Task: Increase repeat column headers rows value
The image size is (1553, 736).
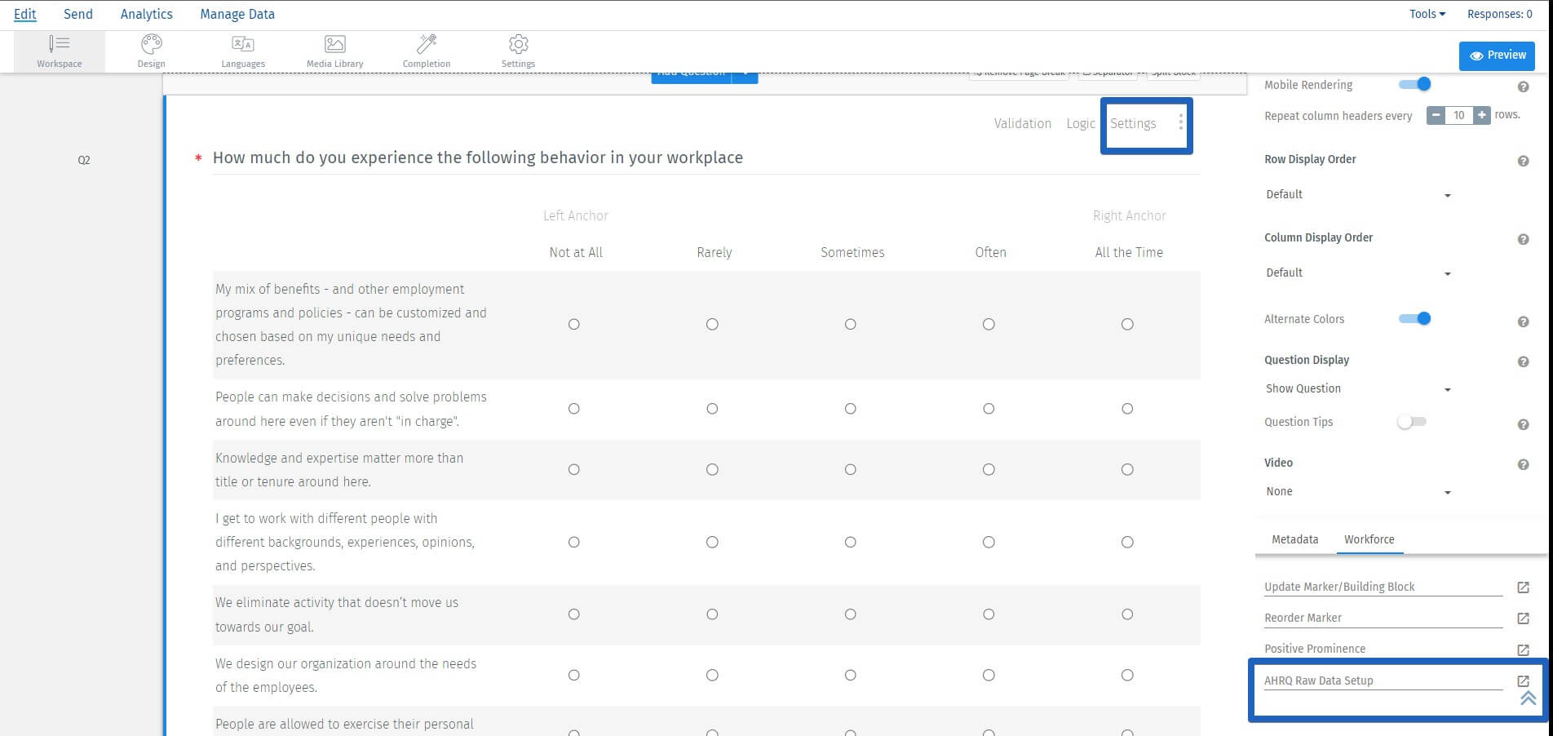Action: click(1482, 115)
